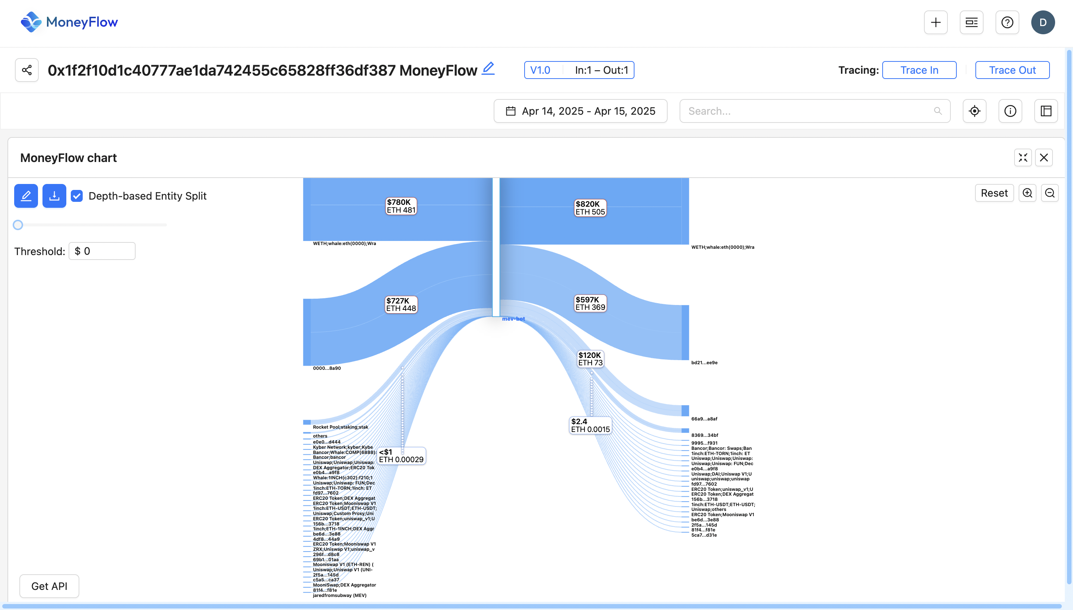Viewport: 1073px width, 610px height.
Task: Open the info circle icon
Action: pyautogui.click(x=1010, y=111)
